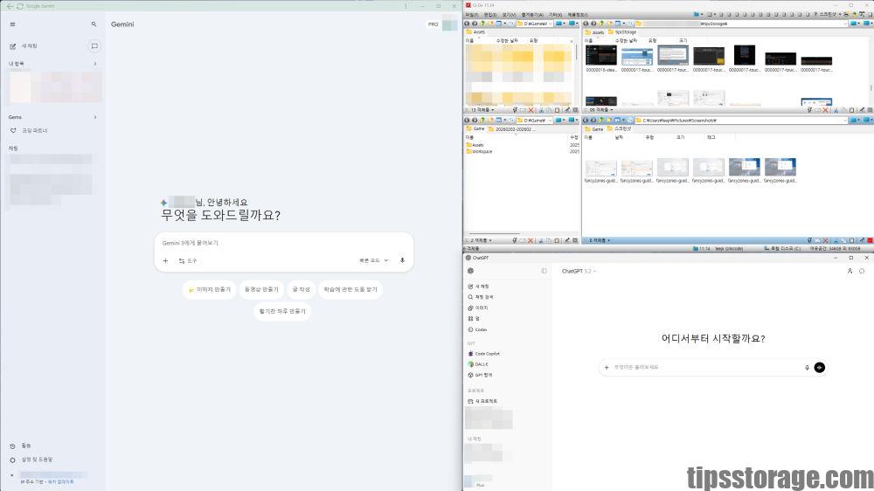Click the ChatGPT voice mode send button
This screenshot has height=491, width=874.
[819, 368]
